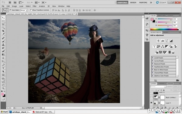Screen dimensions: 182x114
Task: Select the Eyedropper tool
Action: [x=3, y=34]
